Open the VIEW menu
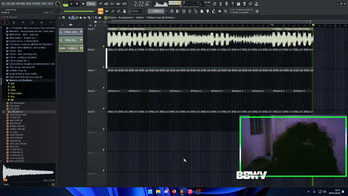The height and width of the screenshot is (196, 348). (x=29, y=4)
